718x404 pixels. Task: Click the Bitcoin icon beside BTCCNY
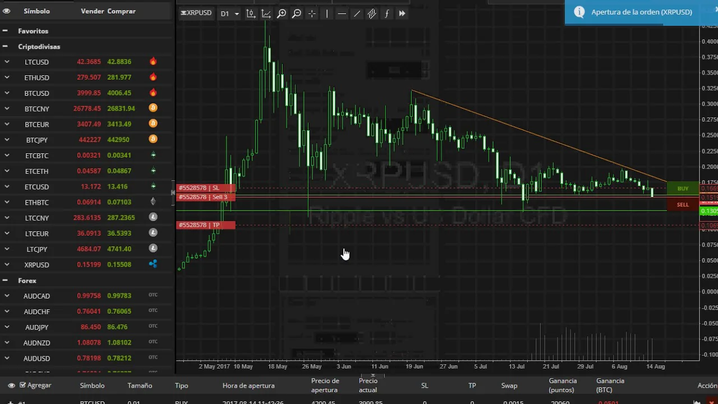pyautogui.click(x=153, y=108)
